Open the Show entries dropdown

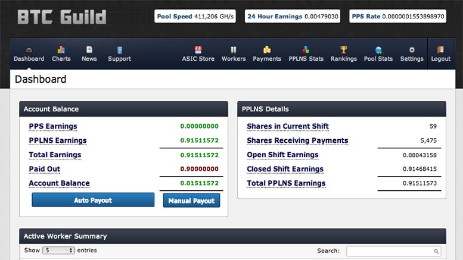pyautogui.click(x=58, y=250)
